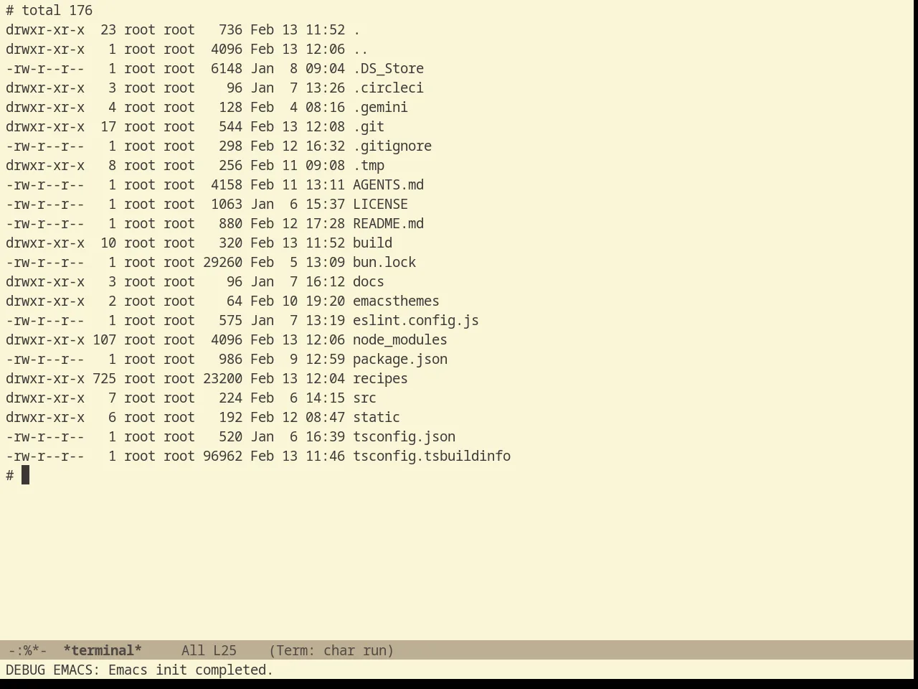Click the AGENTS.md file name
Screen dimensions: 918x689
(x=388, y=185)
